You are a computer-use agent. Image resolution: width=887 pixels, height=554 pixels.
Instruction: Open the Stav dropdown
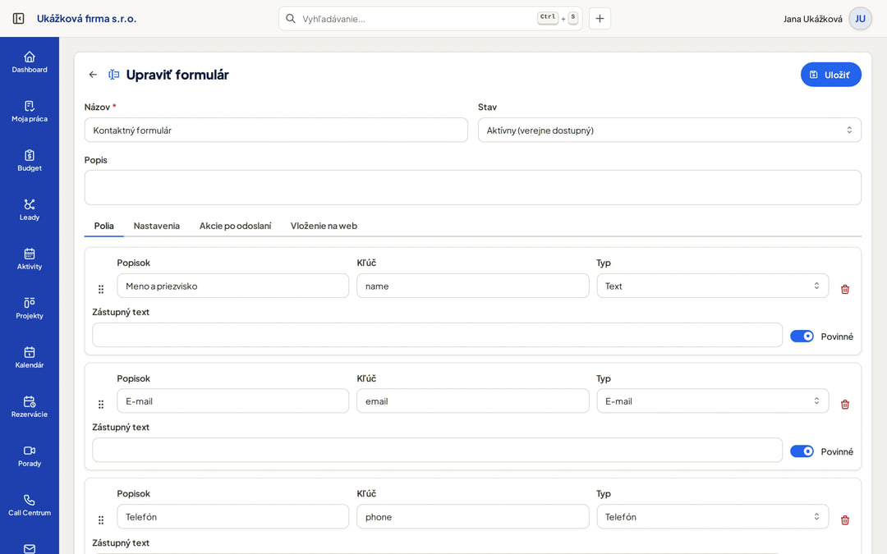coord(669,130)
